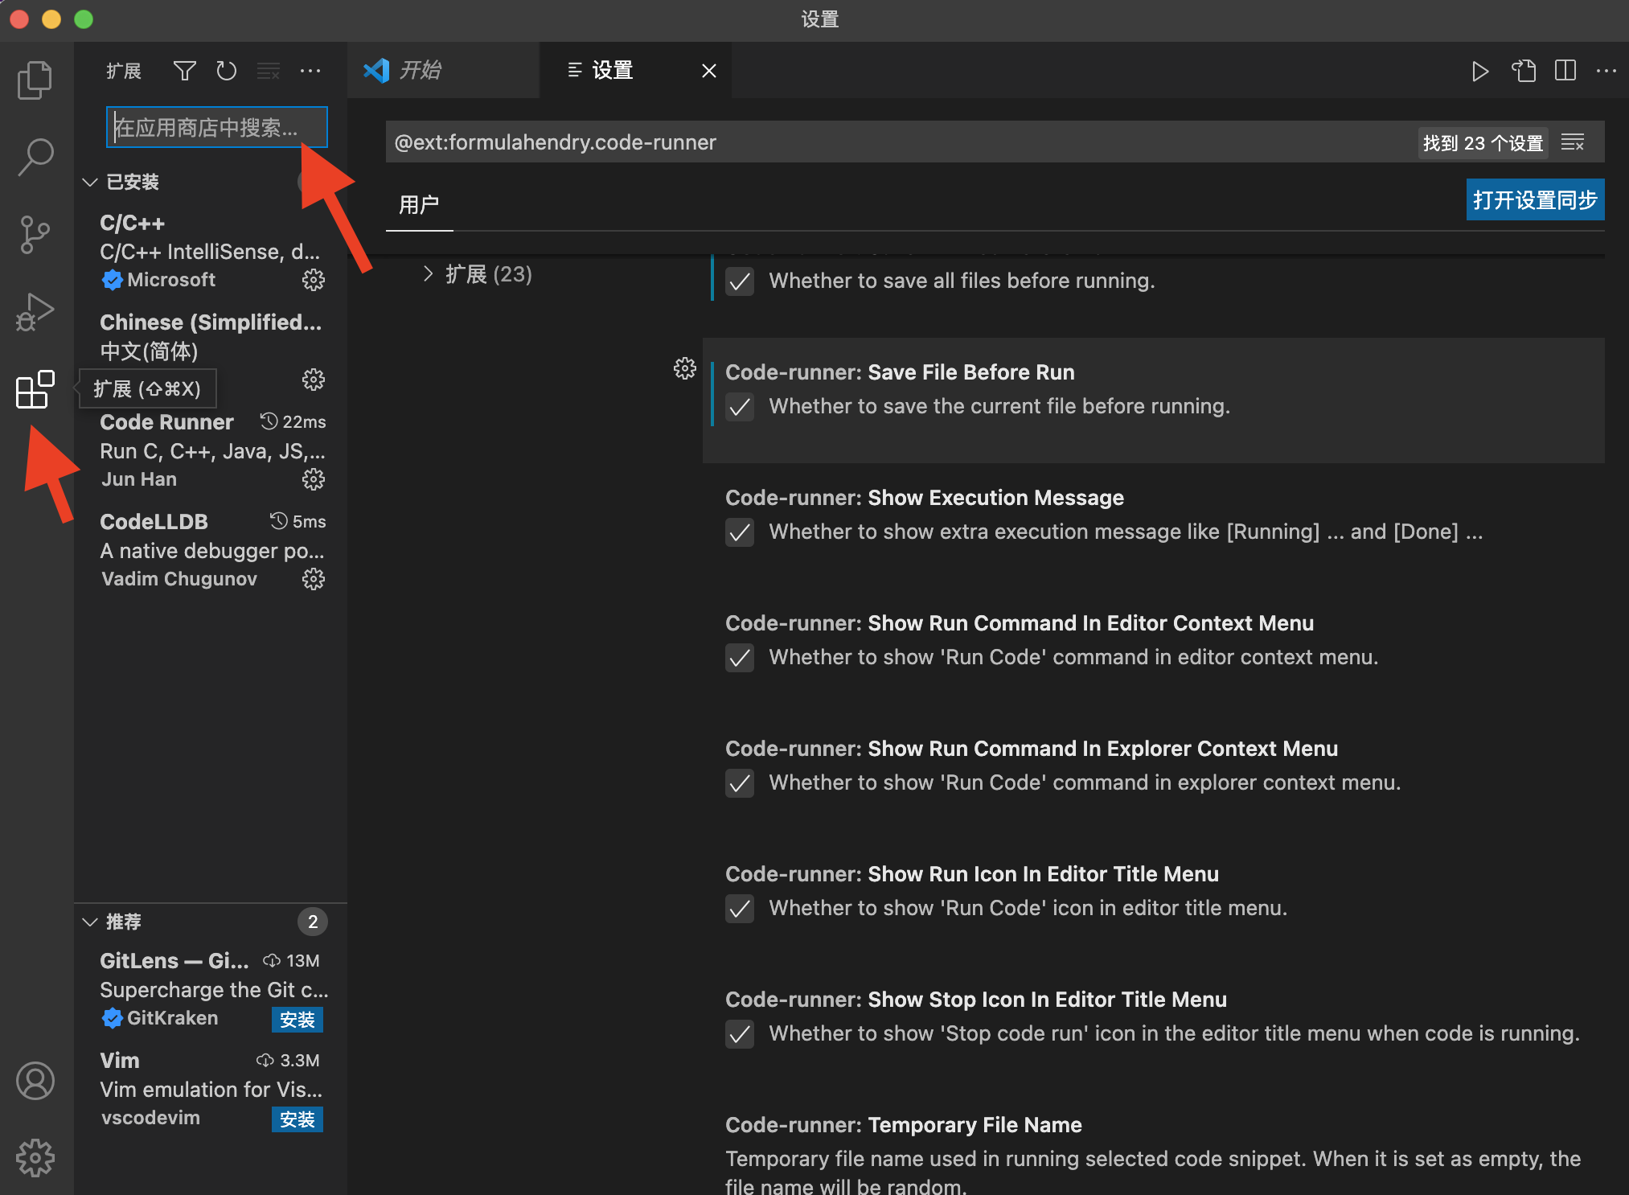This screenshot has width=1629, height=1195.
Task: Install GitLens extension
Action: tap(297, 1020)
